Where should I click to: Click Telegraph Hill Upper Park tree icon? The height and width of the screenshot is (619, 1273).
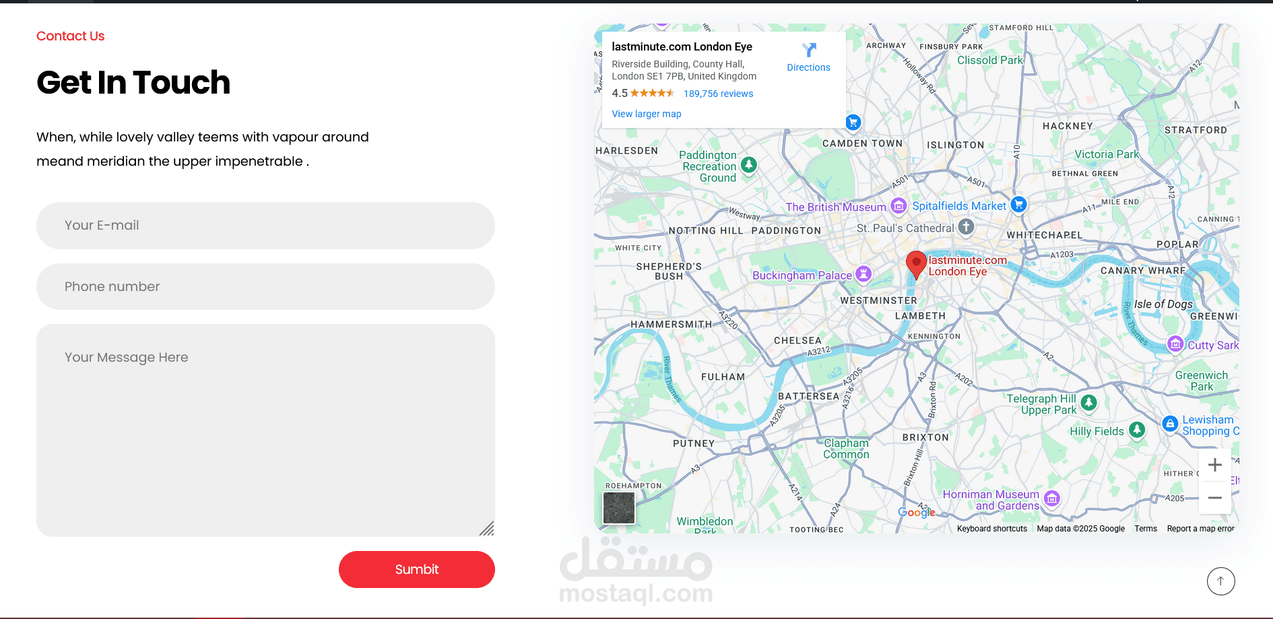click(x=1089, y=403)
